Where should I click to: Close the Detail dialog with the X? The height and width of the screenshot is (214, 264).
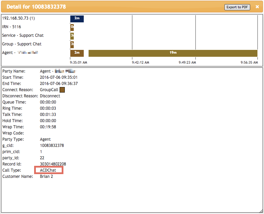click(257, 7)
